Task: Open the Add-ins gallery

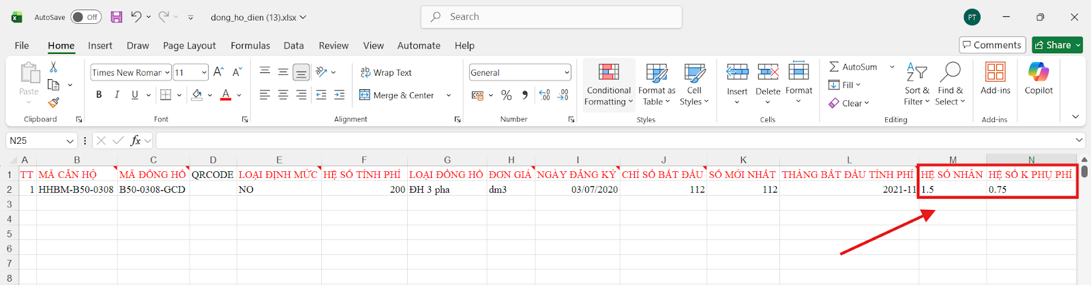Action: (995, 78)
